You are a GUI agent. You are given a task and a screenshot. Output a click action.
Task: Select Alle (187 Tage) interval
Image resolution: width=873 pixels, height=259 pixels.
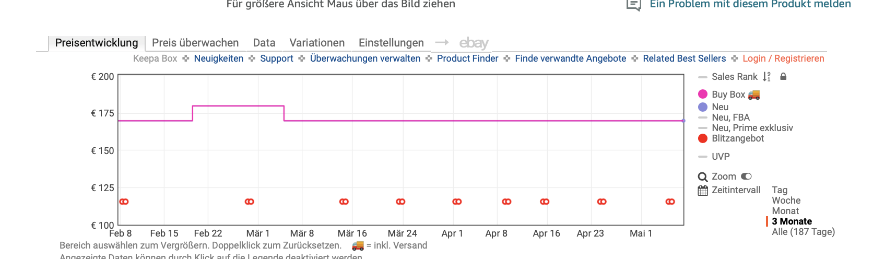803,232
